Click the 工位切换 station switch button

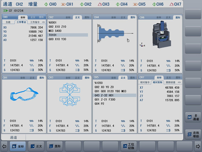pyautogui.click(x=129, y=146)
